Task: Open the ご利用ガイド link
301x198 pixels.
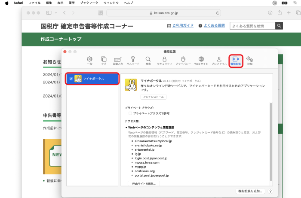Action: (x=183, y=25)
